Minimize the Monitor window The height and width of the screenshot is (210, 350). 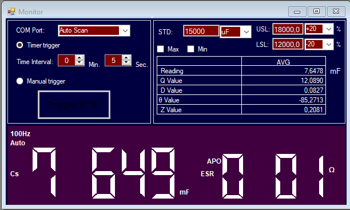click(297, 11)
